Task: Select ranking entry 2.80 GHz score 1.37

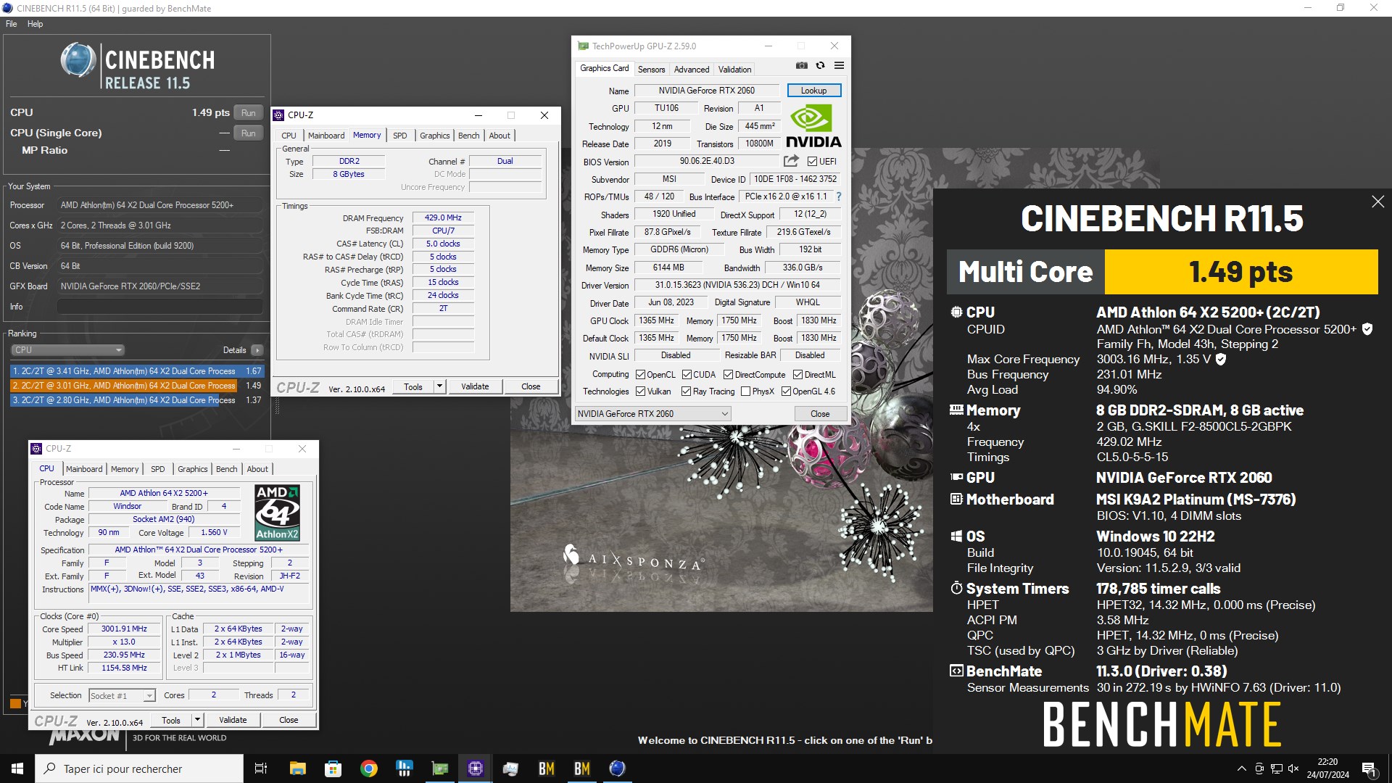Action: coord(137,400)
